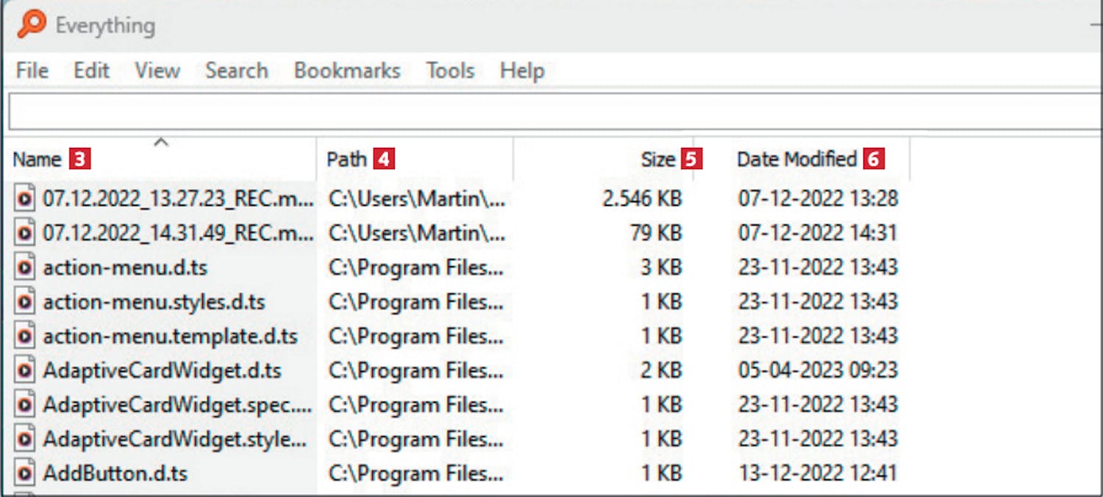Sort results by Name column header
The image size is (1103, 497).
pos(38,160)
